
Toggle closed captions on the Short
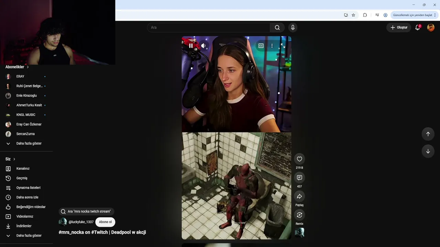261,46
